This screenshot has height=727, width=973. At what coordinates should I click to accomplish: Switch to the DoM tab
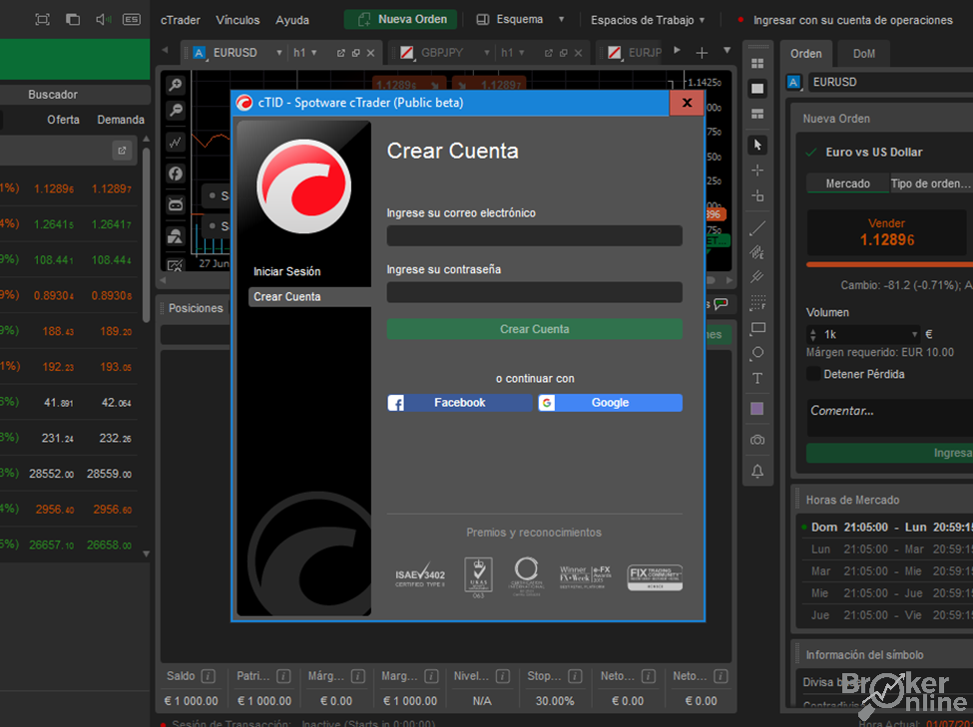click(x=864, y=54)
